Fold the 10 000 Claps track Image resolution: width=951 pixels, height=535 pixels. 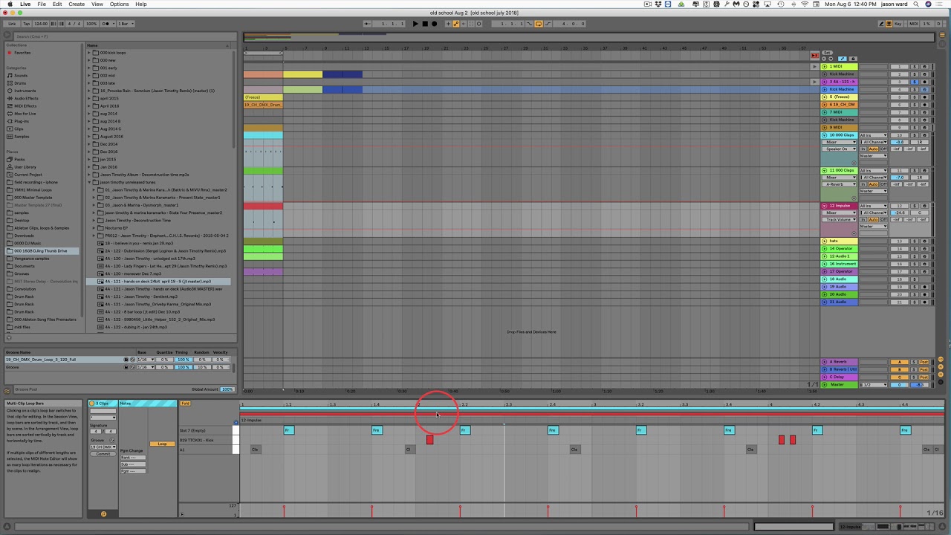(824, 135)
